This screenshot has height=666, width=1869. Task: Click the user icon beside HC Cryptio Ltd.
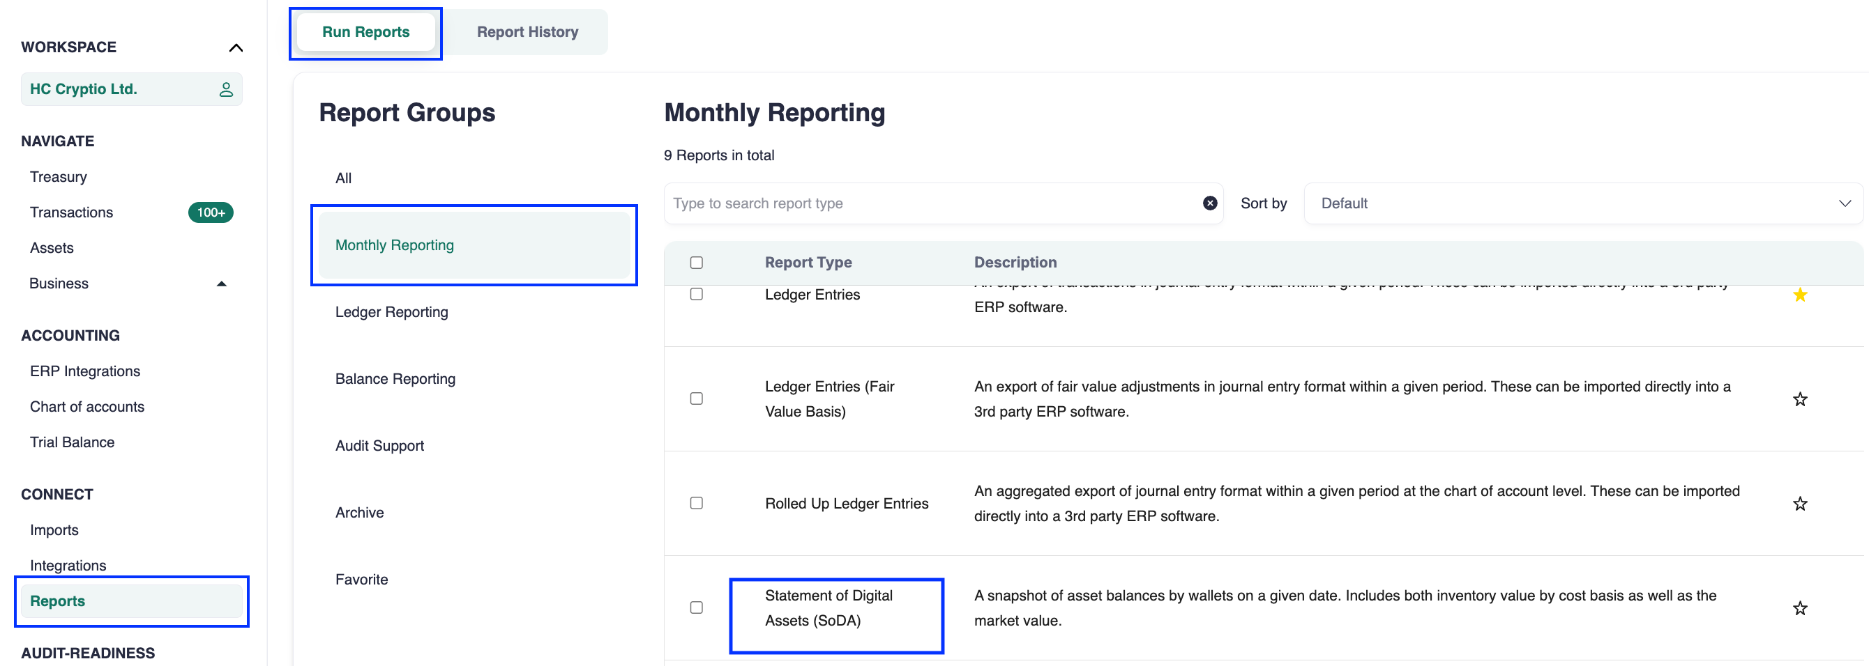point(226,89)
